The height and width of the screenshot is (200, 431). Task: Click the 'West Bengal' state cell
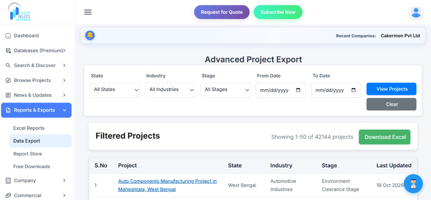[x=242, y=185]
